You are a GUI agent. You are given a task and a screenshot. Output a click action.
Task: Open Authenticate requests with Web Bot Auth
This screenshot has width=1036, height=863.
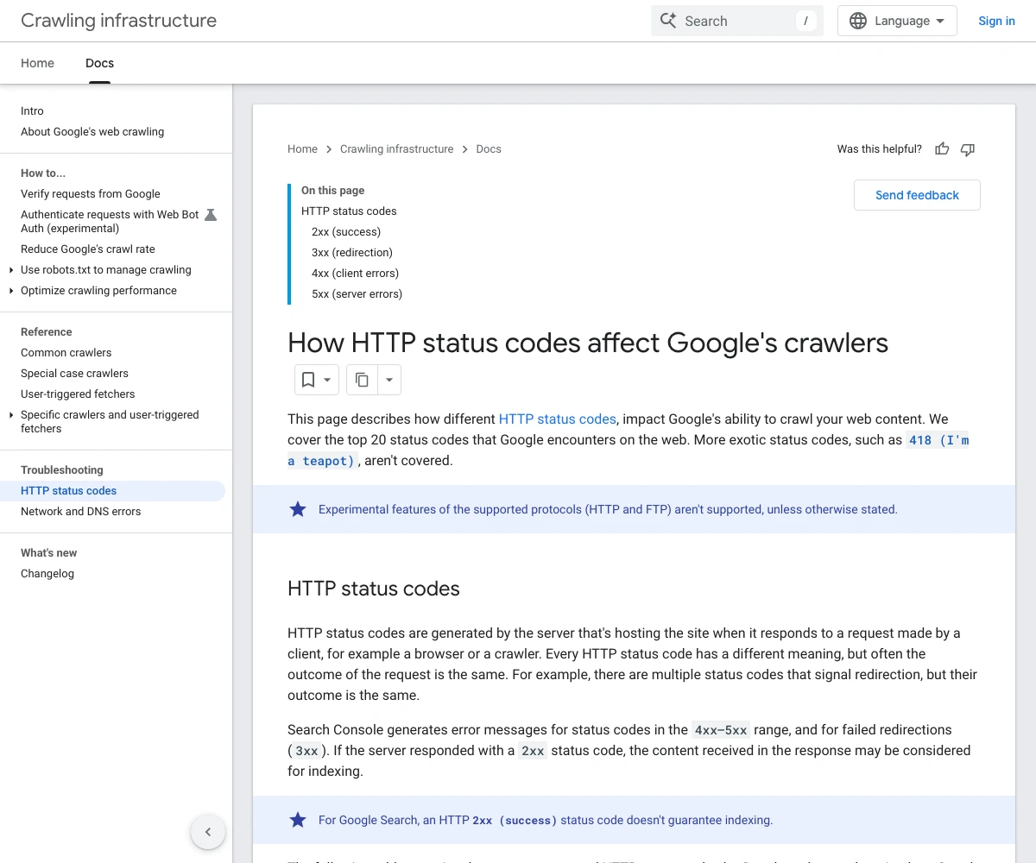tap(110, 222)
